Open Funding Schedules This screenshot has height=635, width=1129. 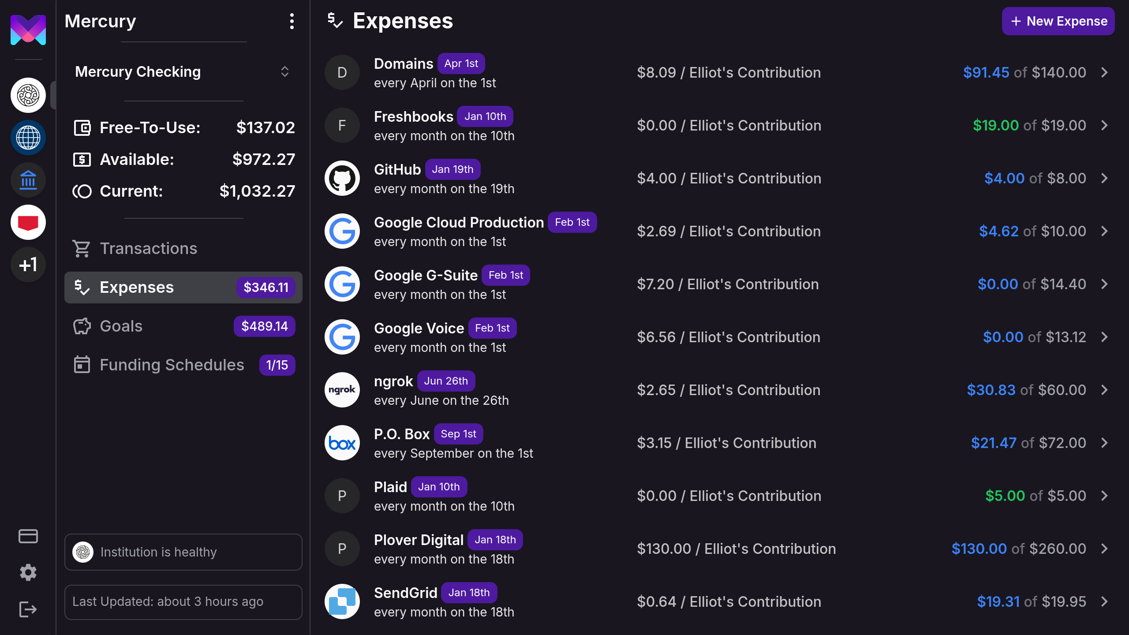pyautogui.click(x=172, y=365)
